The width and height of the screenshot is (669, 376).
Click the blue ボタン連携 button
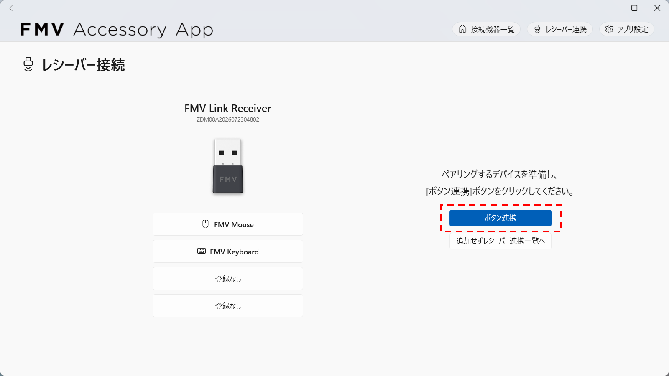point(500,218)
